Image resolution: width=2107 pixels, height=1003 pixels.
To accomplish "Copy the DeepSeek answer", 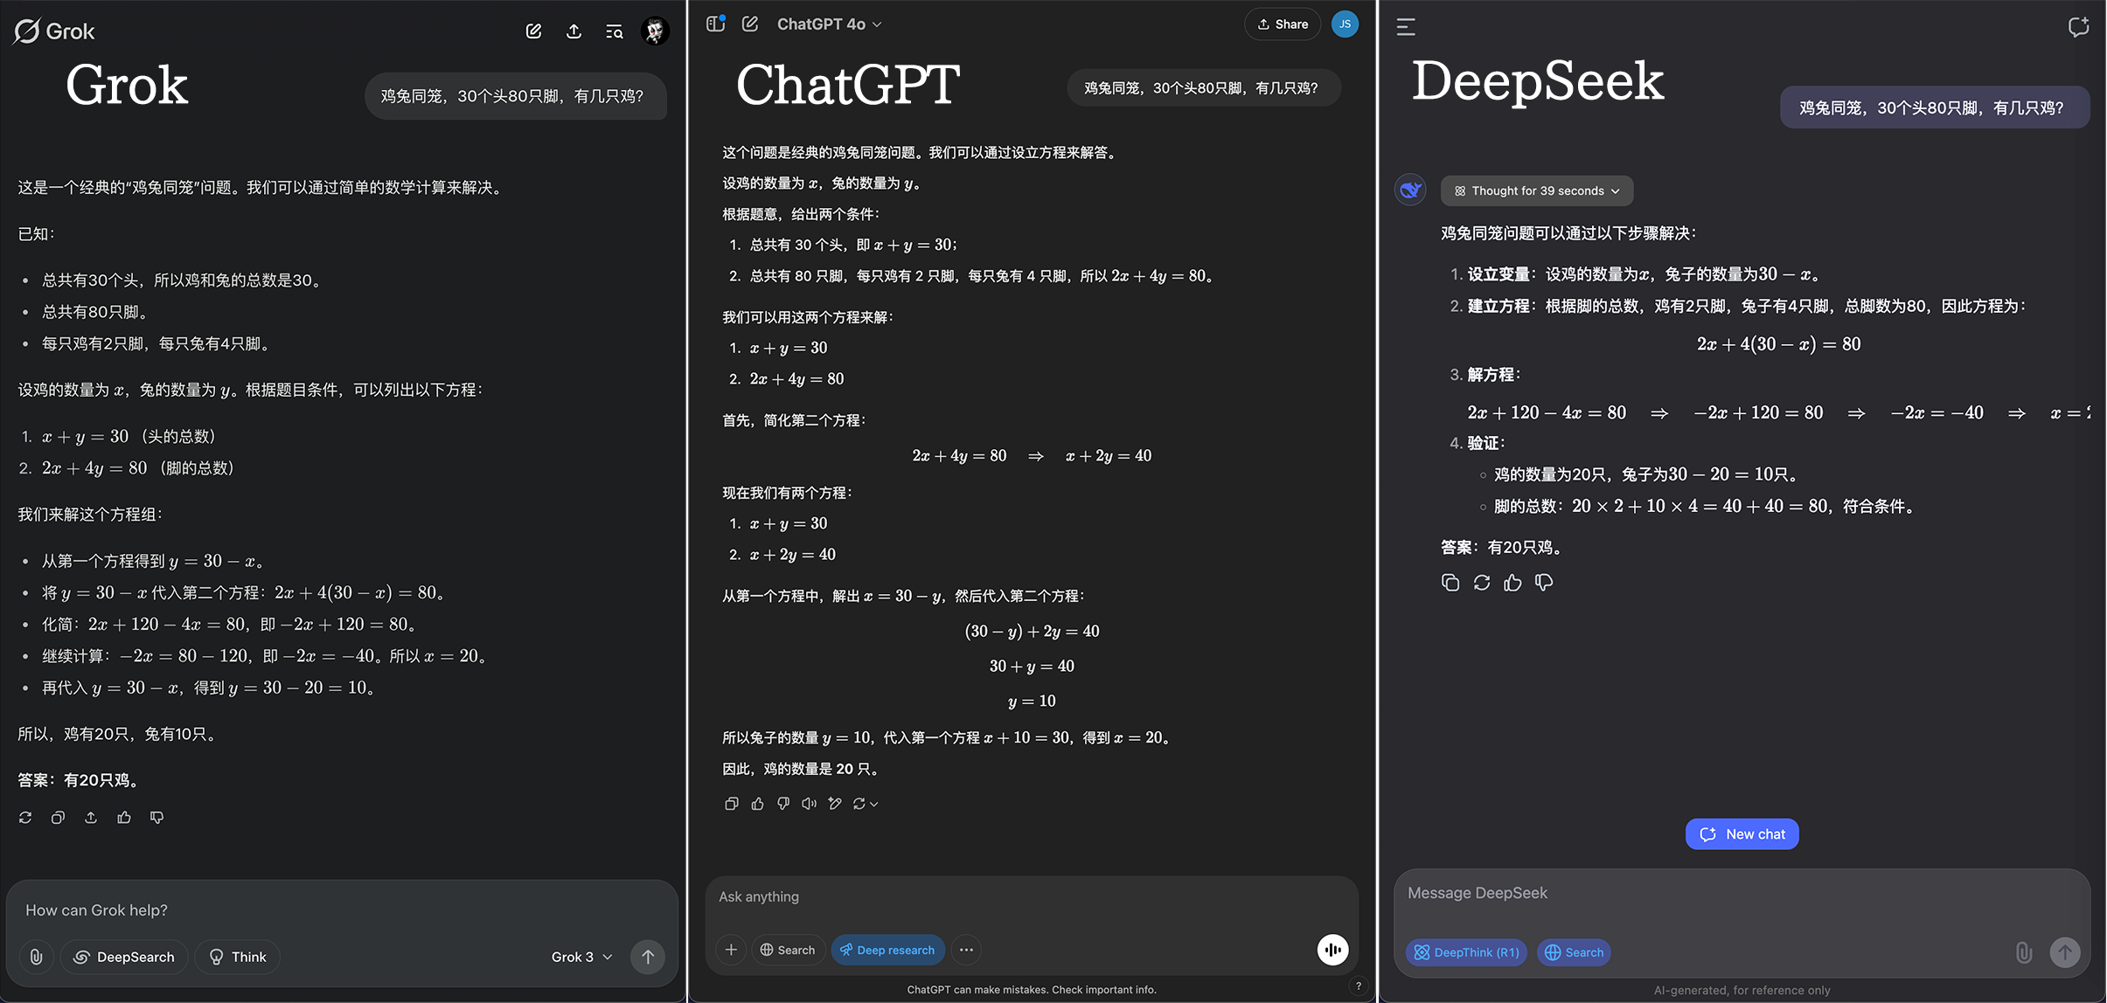I will pos(1450,583).
